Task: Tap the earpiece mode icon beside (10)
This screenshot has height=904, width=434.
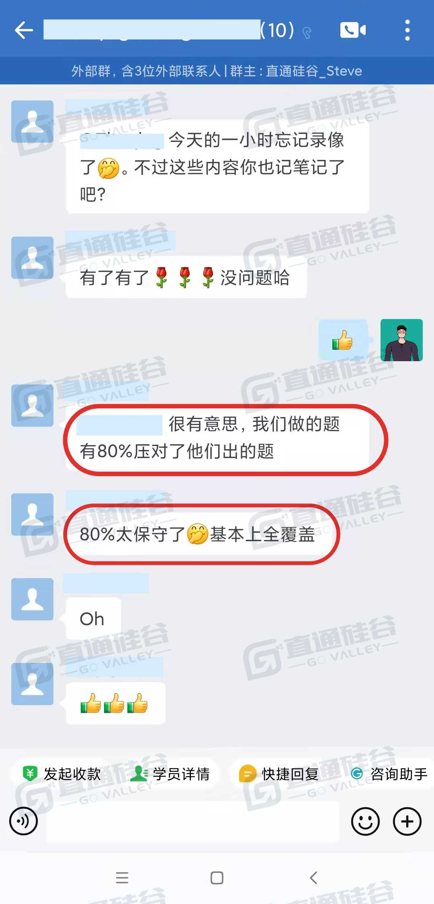Action: pyautogui.click(x=307, y=33)
